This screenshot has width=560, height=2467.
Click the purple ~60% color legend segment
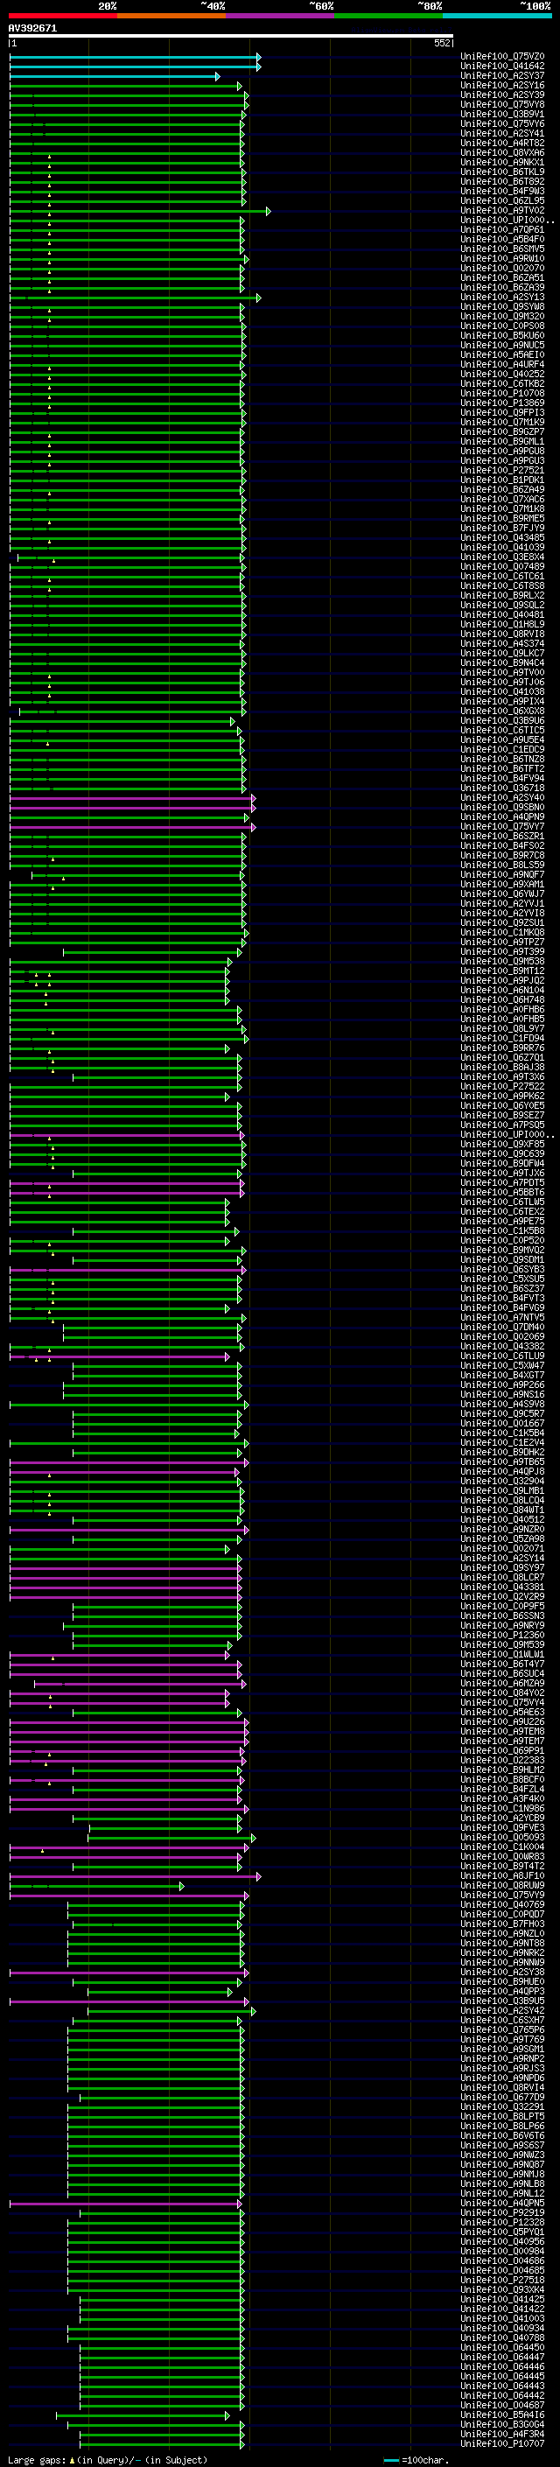[281, 17]
